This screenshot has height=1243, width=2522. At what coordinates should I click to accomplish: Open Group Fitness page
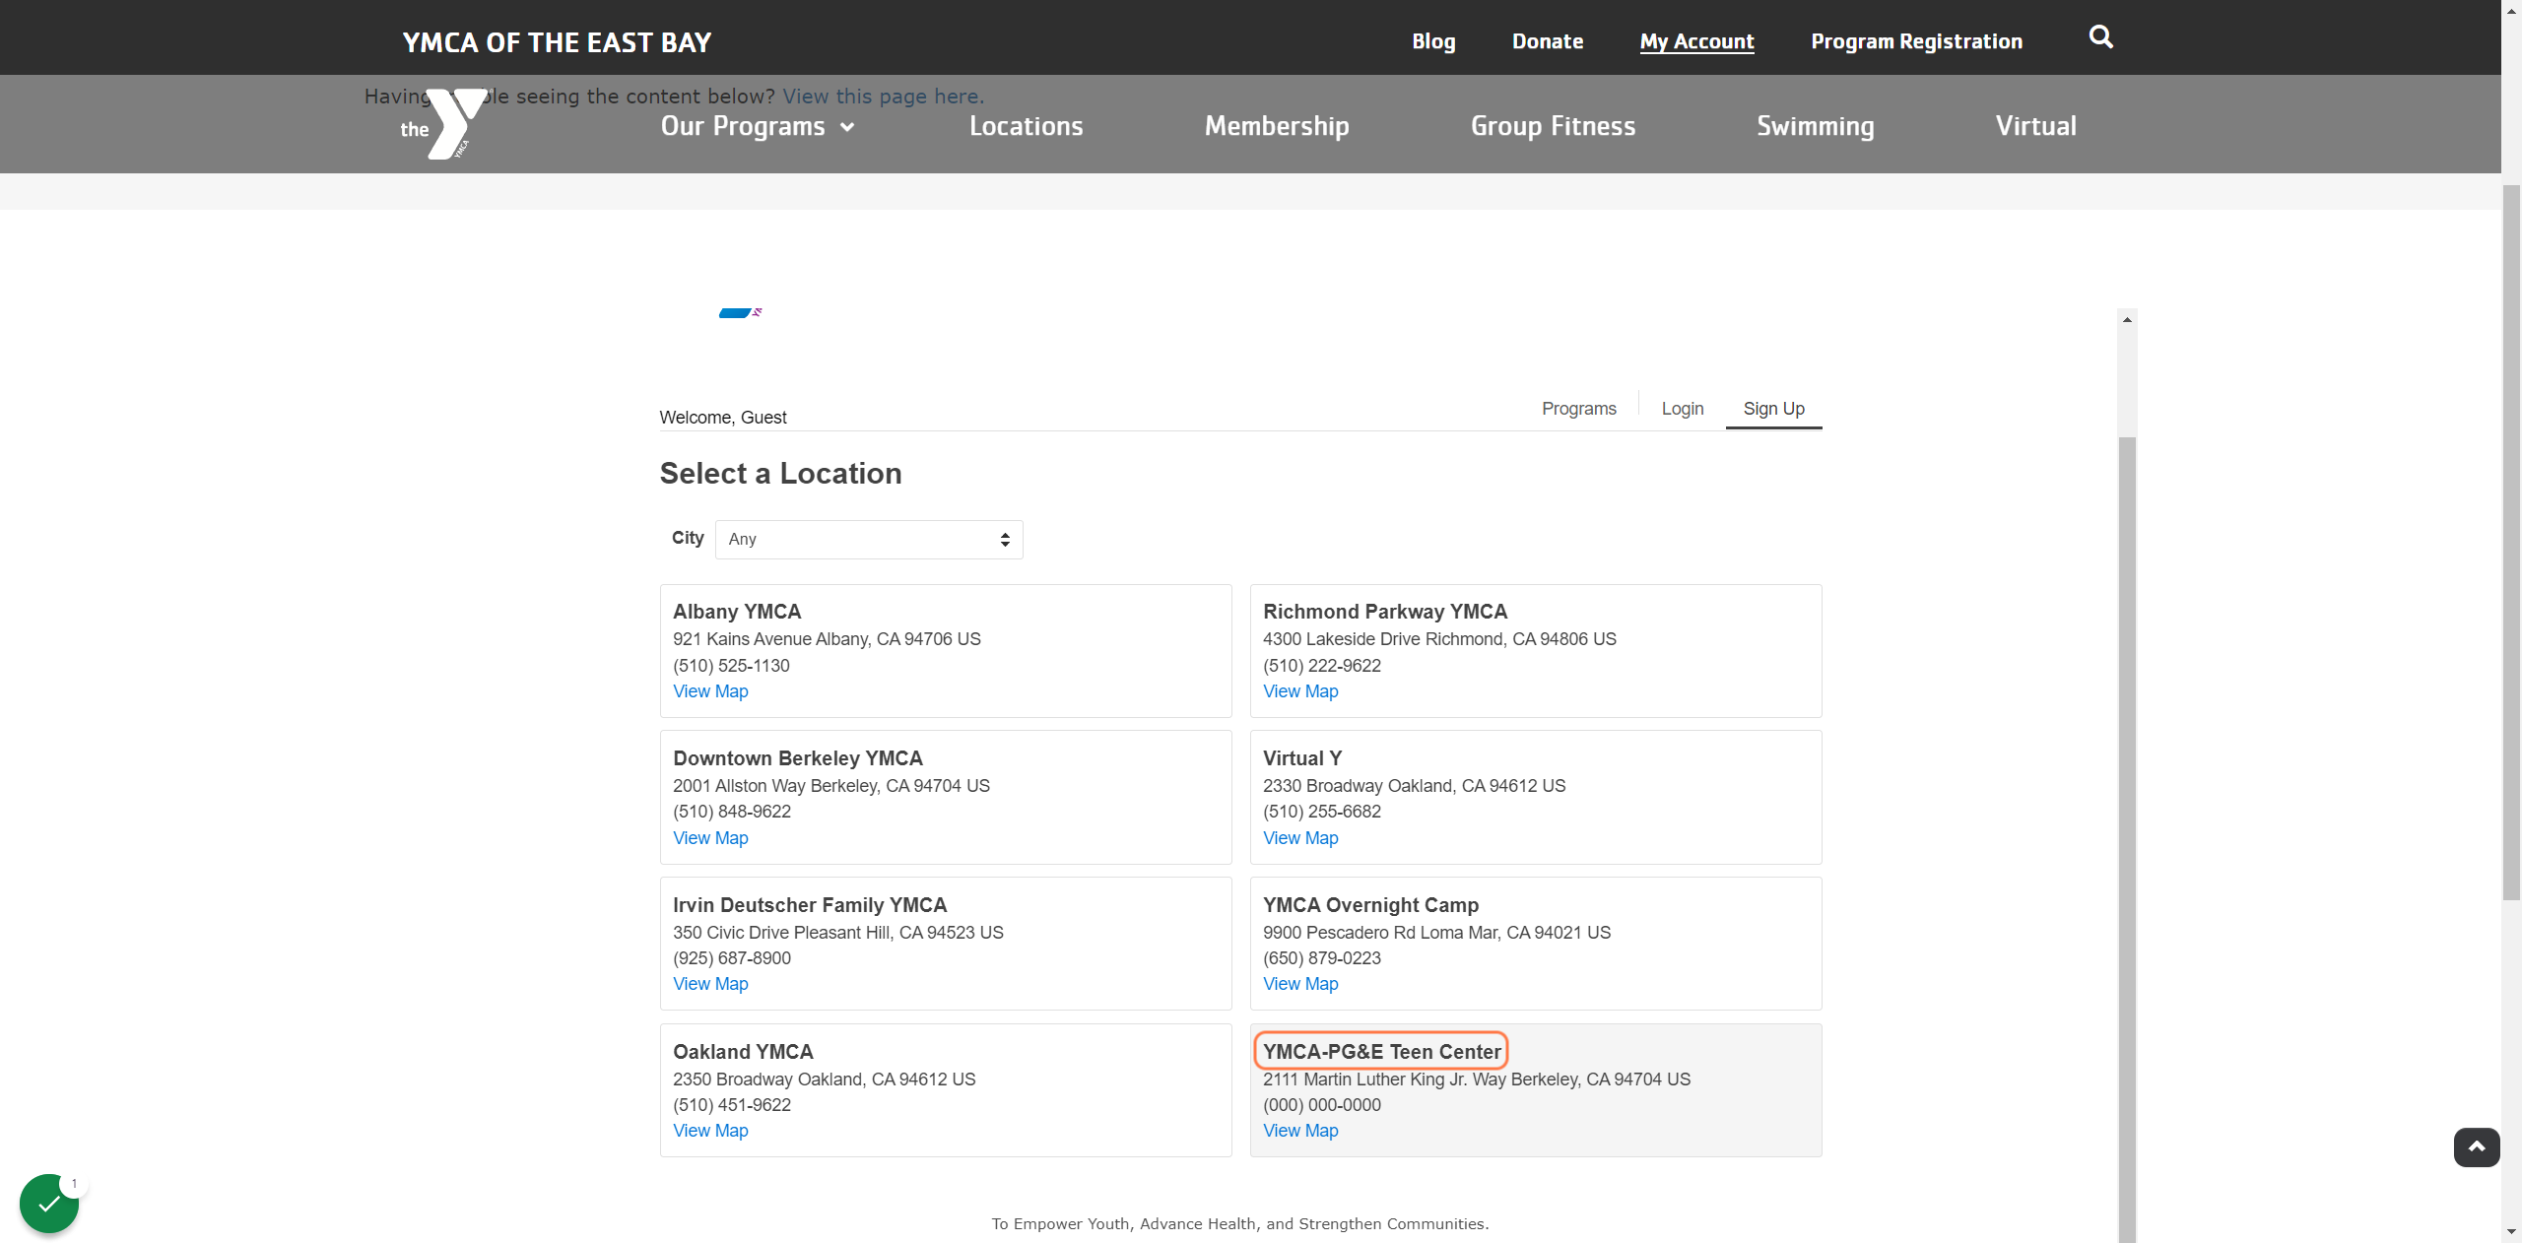pyautogui.click(x=1553, y=126)
